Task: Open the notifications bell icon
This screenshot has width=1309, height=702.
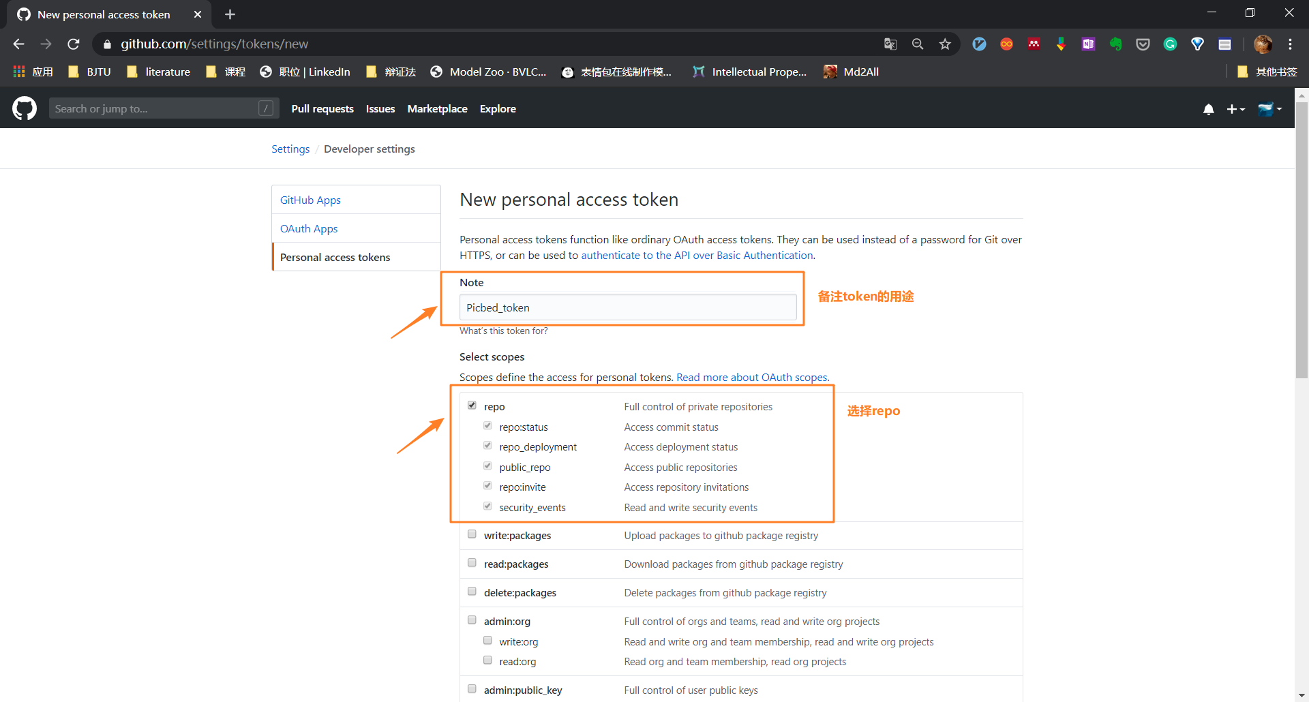Action: (x=1208, y=109)
